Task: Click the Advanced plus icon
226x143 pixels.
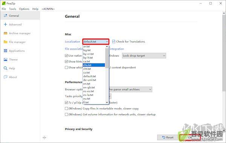Action: pos(5,24)
